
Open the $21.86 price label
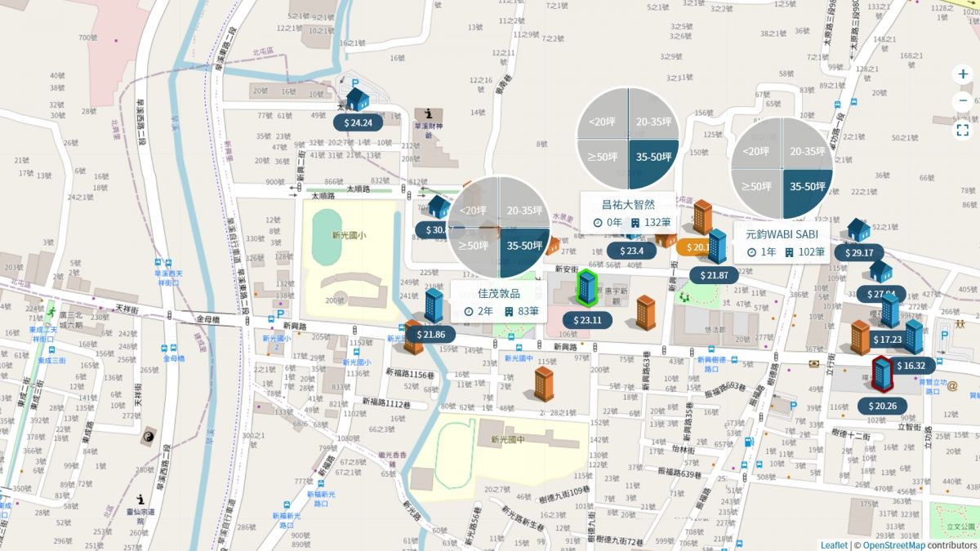[430, 334]
